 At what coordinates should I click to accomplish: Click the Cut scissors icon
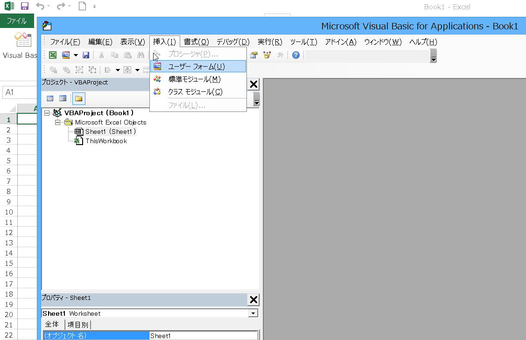(x=101, y=55)
